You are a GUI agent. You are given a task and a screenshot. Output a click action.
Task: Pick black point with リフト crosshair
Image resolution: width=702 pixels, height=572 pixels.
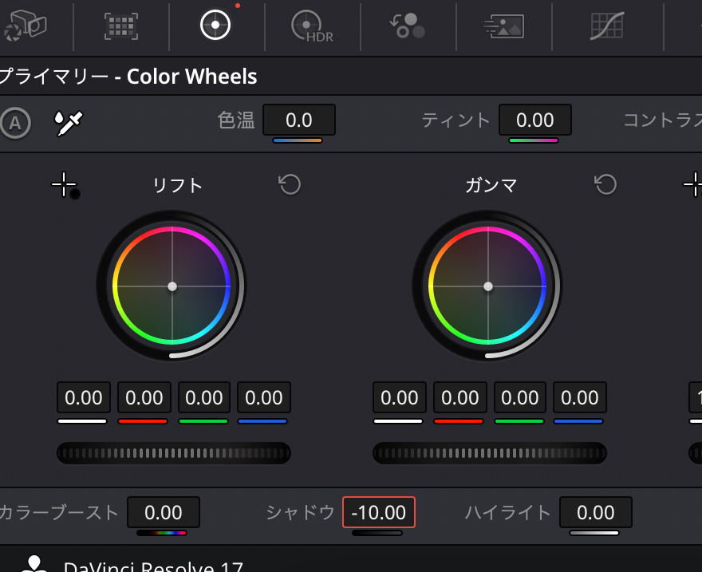(x=64, y=185)
